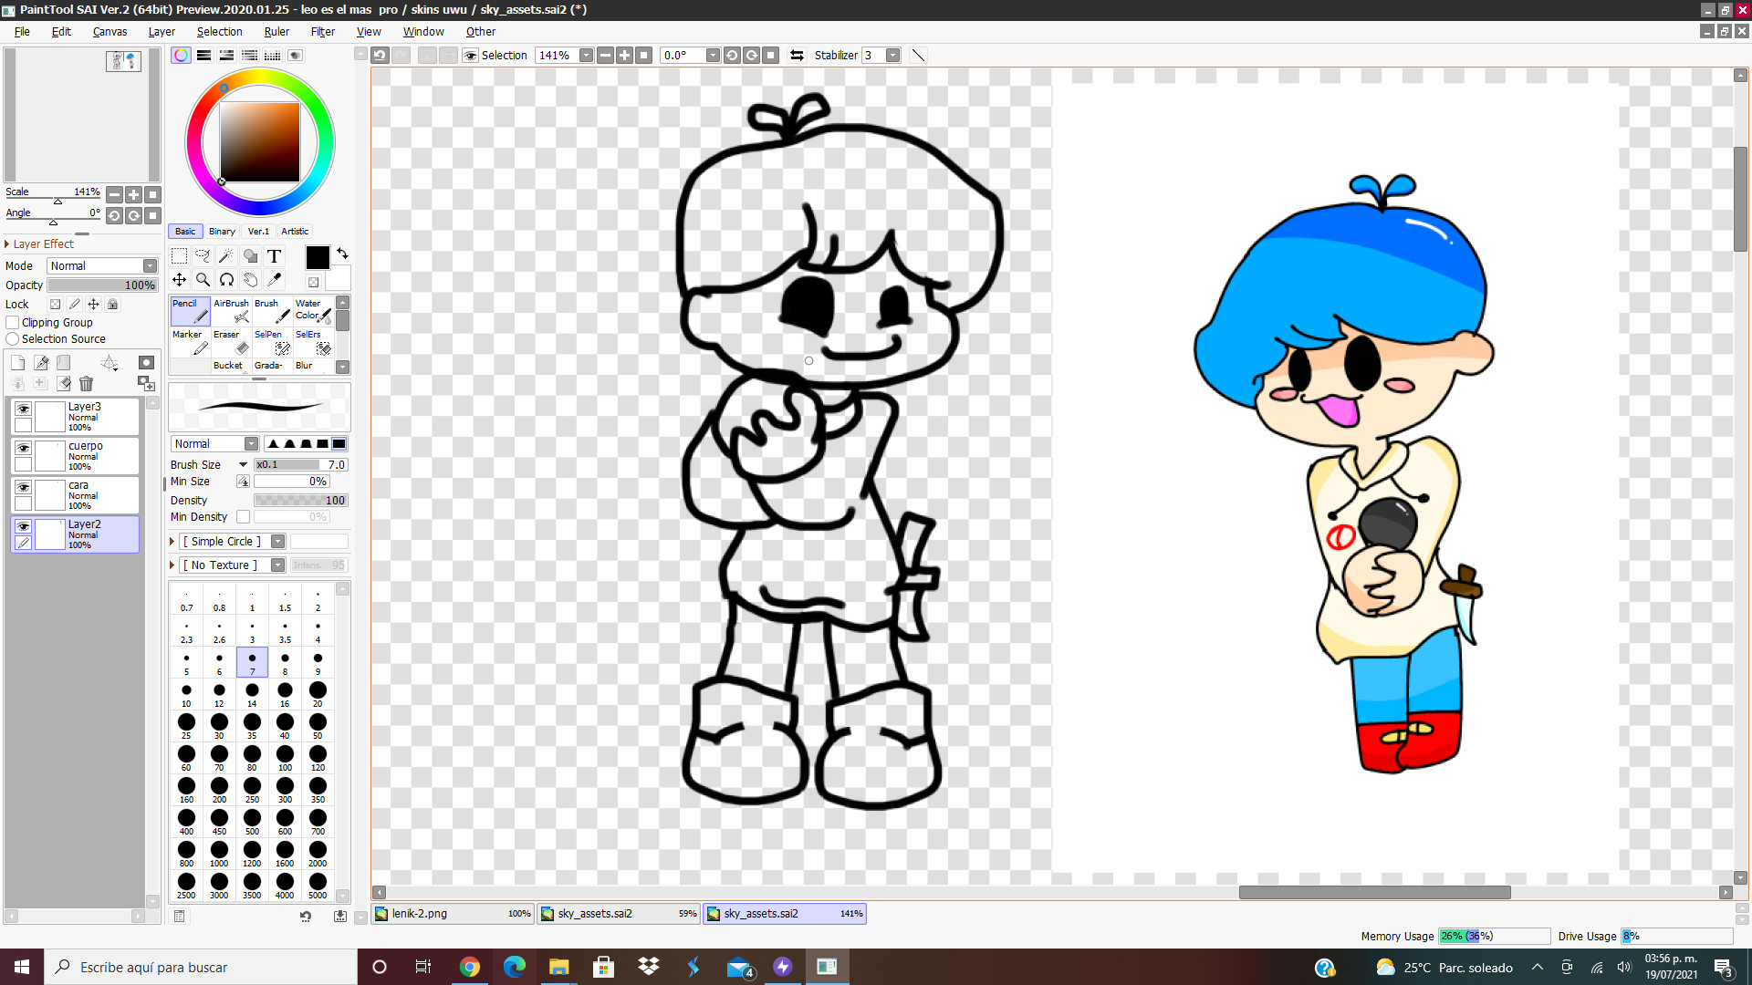1752x985 pixels.
Task: Select the rectangular selection tool
Action: [180, 256]
